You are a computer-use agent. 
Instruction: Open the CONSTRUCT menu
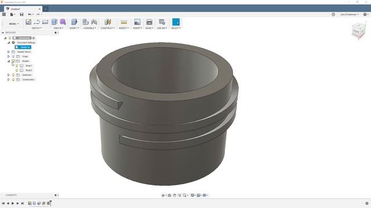[107, 28]
